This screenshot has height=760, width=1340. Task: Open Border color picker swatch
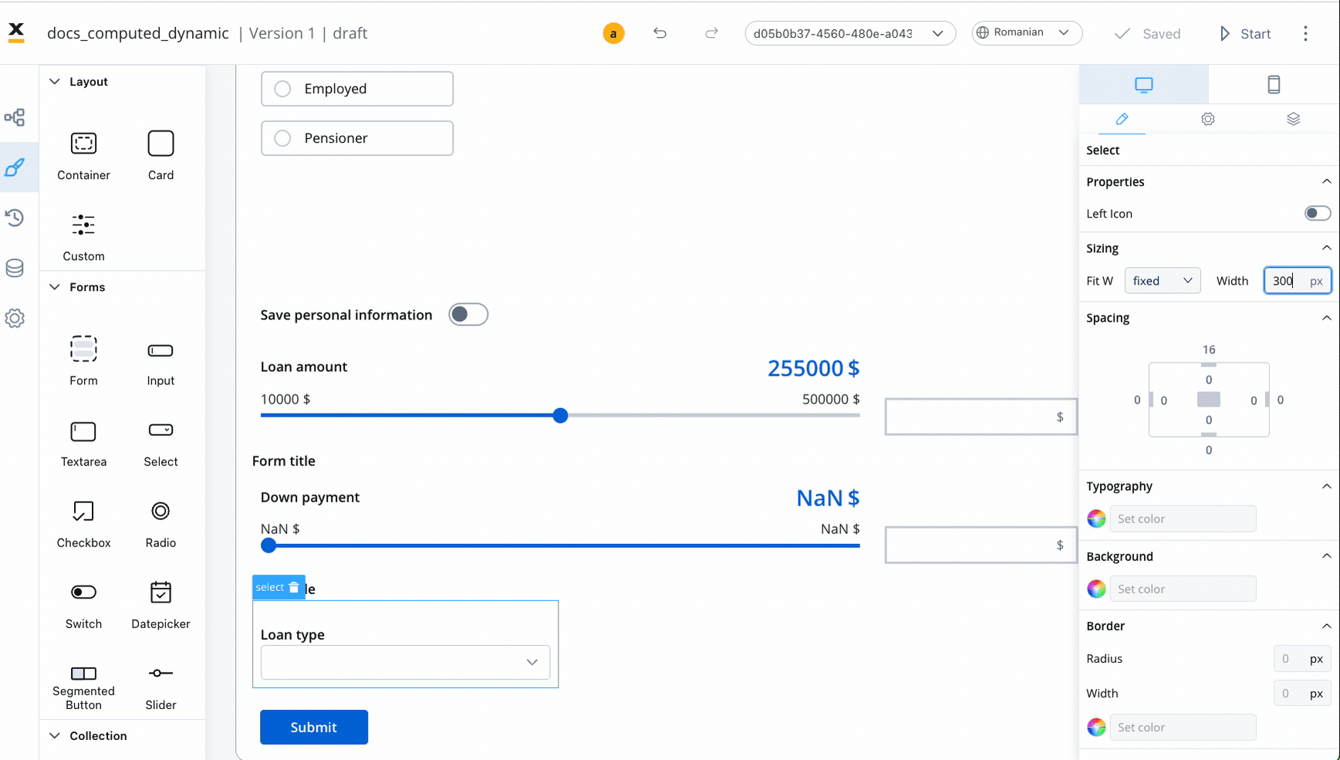[1096, 727]
